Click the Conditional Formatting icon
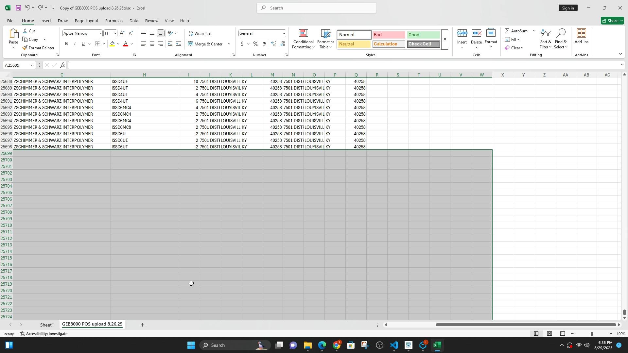This screenshot has width=628, height=353. [303, 34]
